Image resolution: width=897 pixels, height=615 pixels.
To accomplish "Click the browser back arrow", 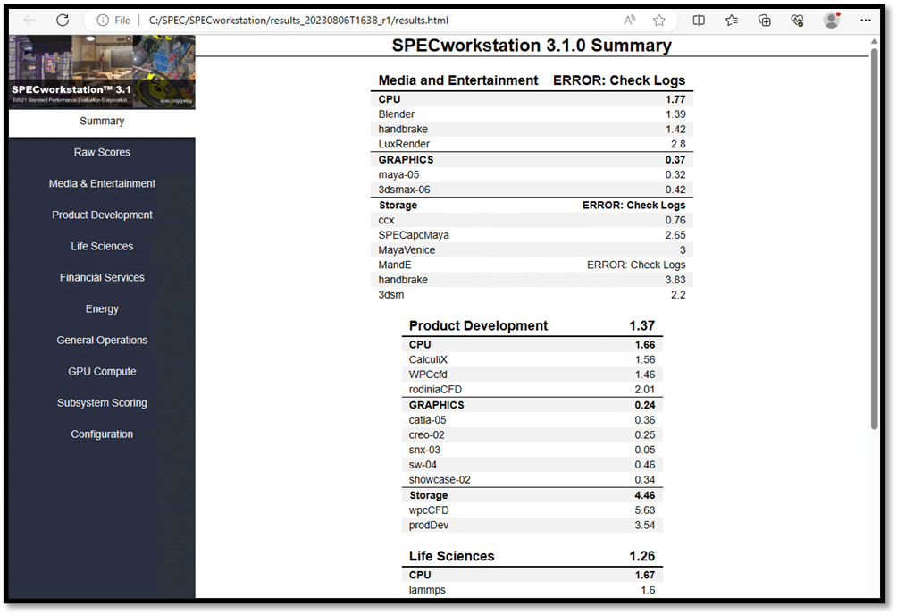I will click(29, 20).
